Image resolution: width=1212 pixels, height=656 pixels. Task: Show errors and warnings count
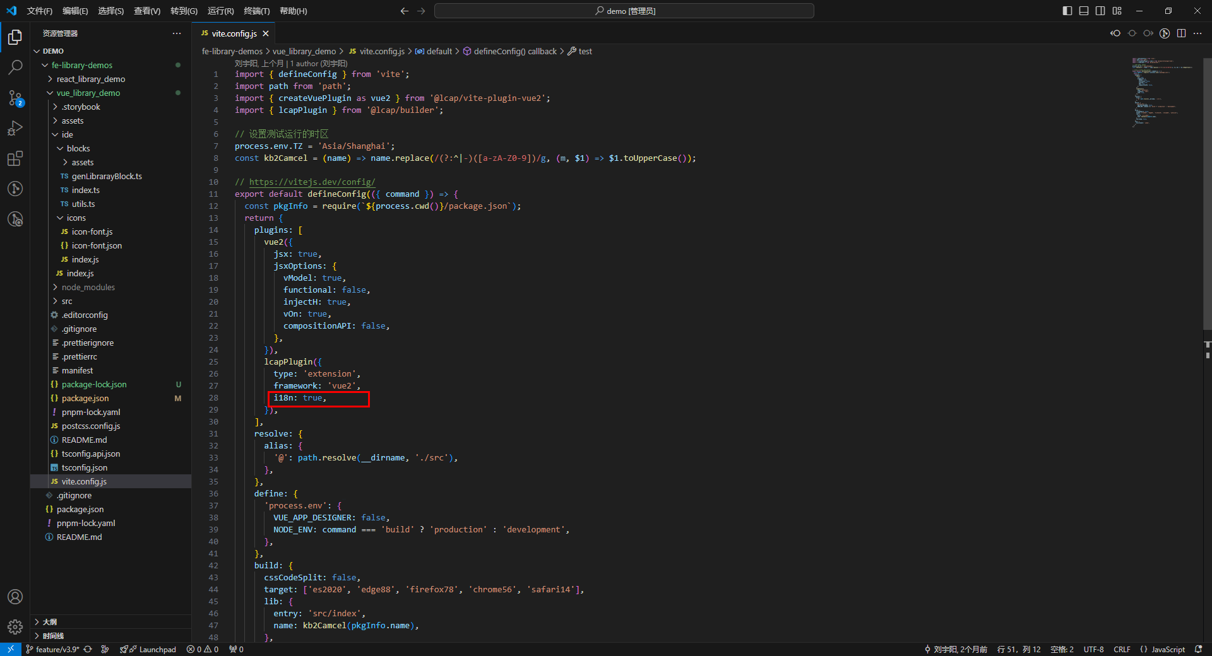[203, 649]
